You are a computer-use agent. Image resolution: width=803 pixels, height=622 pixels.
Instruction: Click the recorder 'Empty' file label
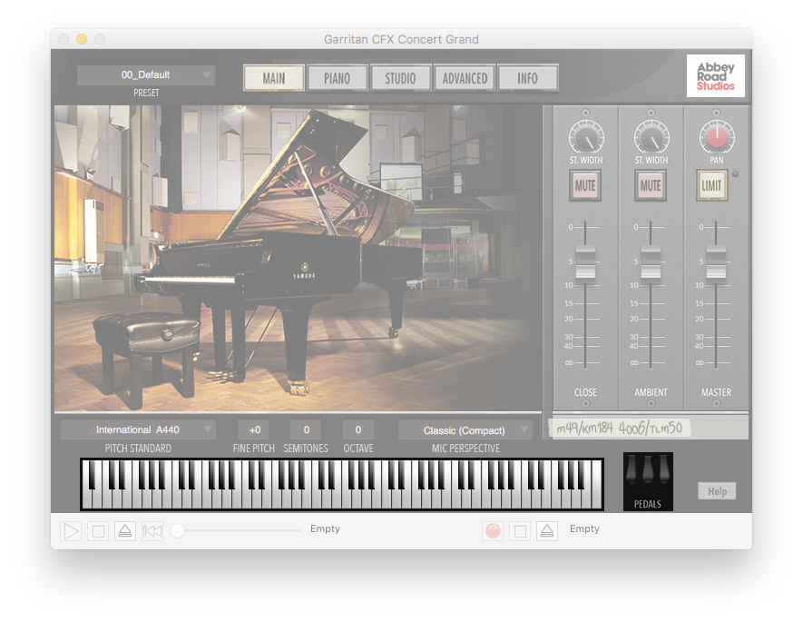(584, 528)
